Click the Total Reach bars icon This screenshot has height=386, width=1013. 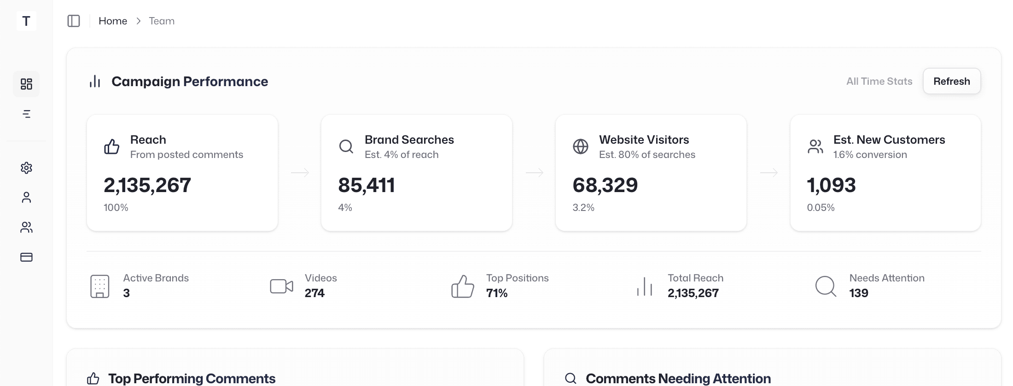645,287
